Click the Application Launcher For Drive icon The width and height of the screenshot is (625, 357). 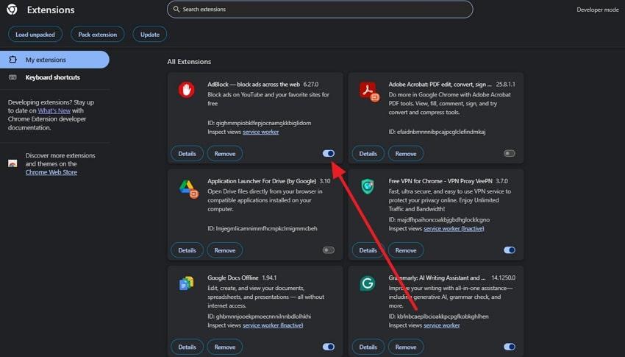pos(188,188)
